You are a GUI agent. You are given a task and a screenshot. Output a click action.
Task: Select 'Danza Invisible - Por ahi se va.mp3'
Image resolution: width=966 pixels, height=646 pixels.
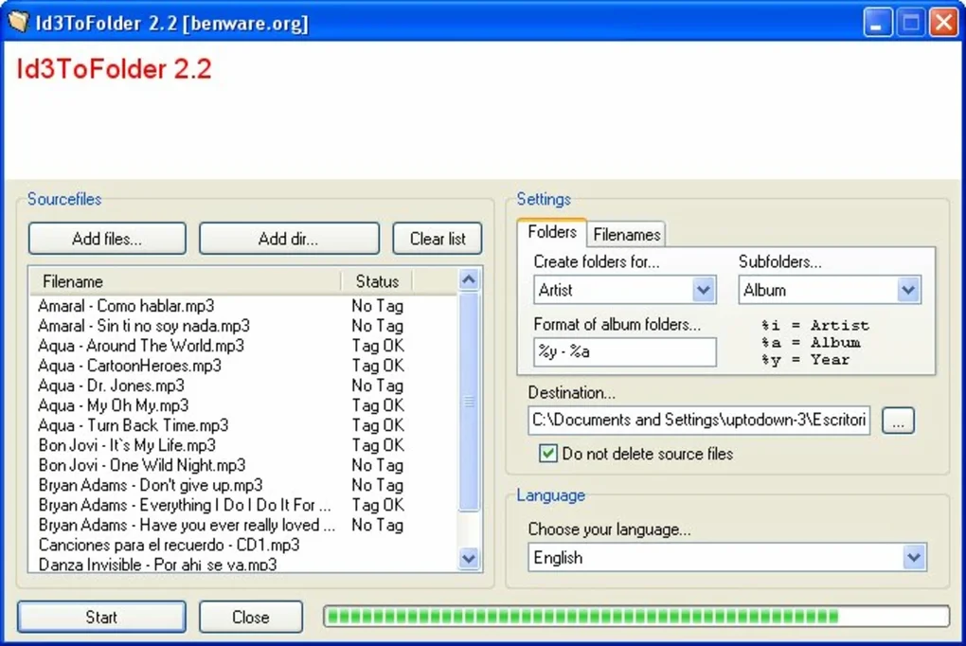click(158, 564)
